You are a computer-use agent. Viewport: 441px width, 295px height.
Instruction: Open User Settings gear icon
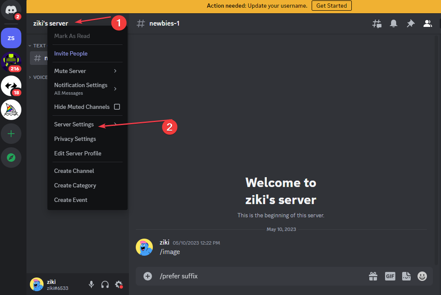coord(119,284)
